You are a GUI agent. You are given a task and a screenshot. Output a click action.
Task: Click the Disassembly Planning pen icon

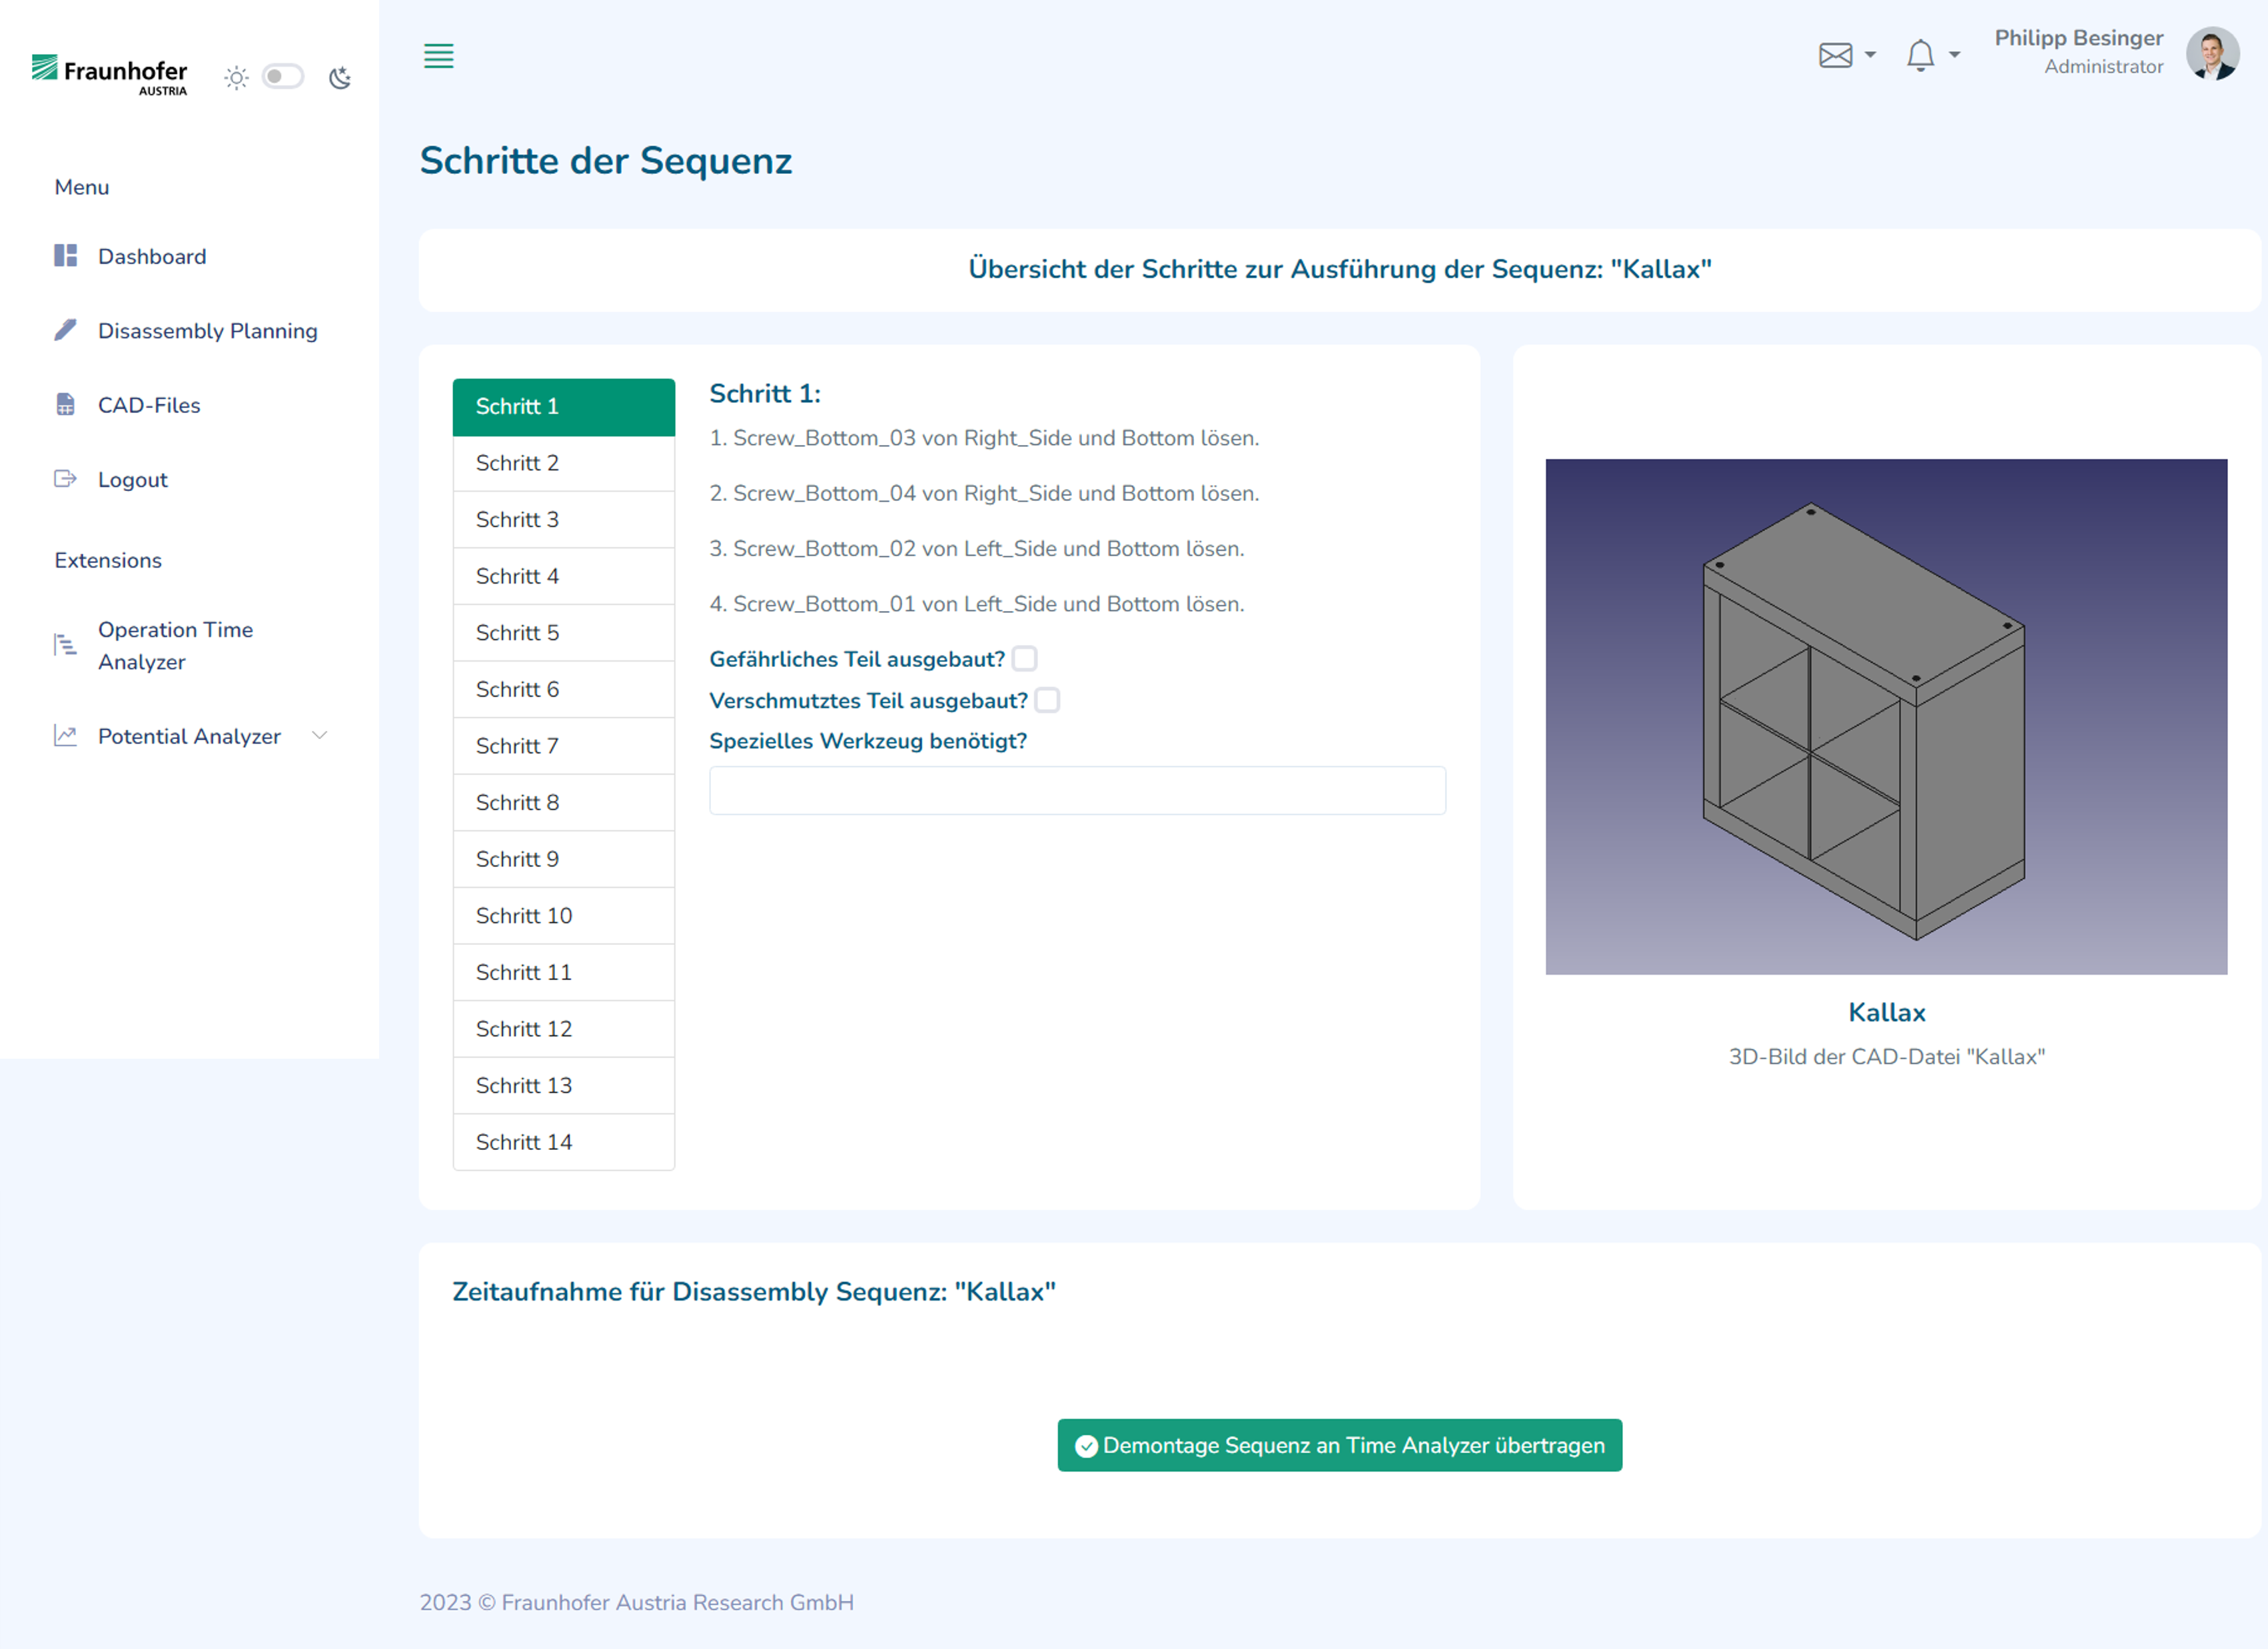click(65, 330)
